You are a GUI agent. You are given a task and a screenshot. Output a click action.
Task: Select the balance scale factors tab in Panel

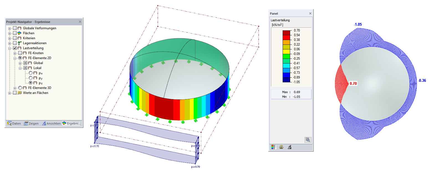coord(281,147)
